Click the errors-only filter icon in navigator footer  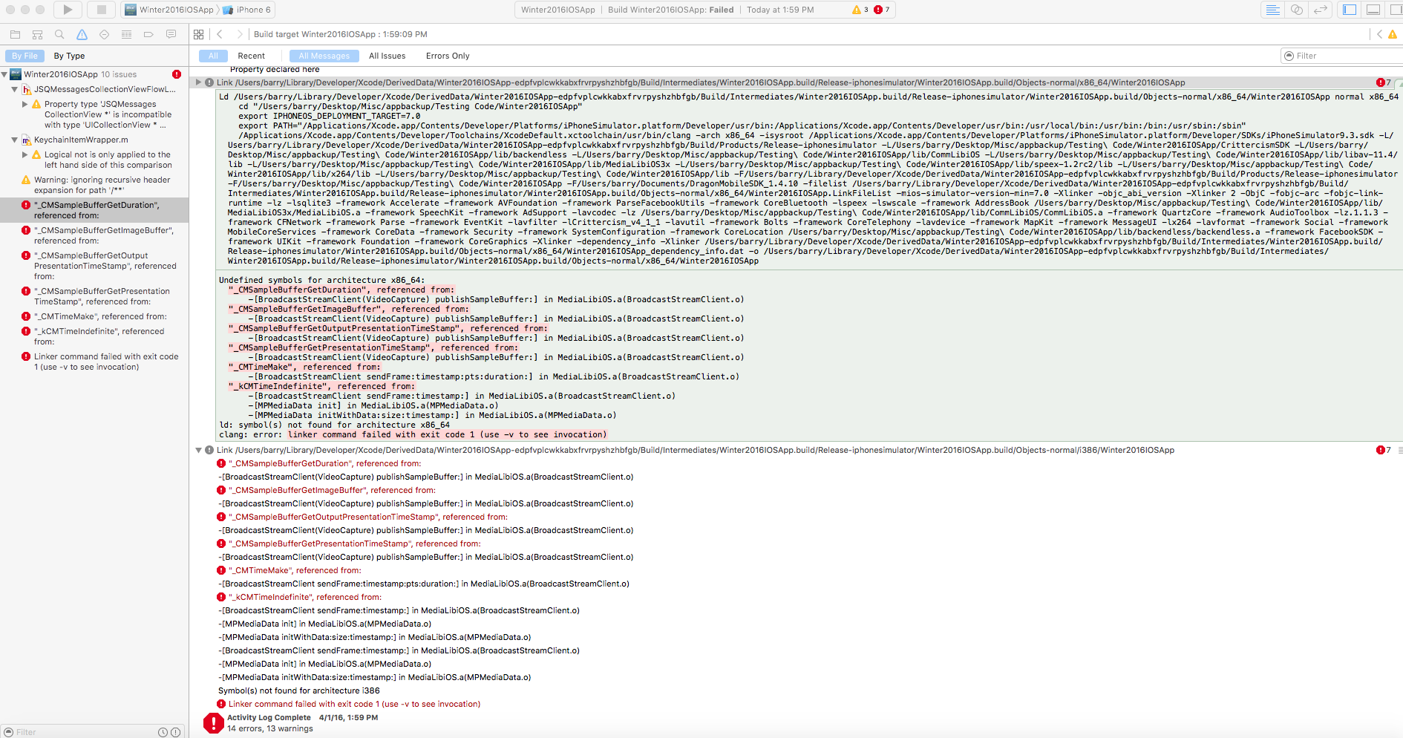tap(176, 732)
